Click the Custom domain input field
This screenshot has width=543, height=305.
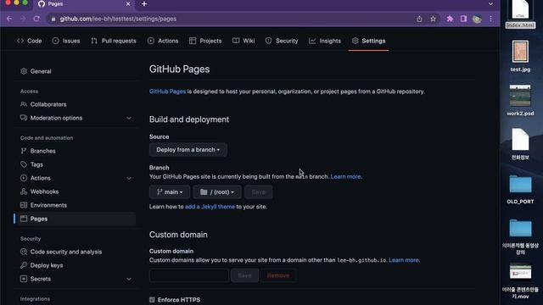(x=189, y=275)
